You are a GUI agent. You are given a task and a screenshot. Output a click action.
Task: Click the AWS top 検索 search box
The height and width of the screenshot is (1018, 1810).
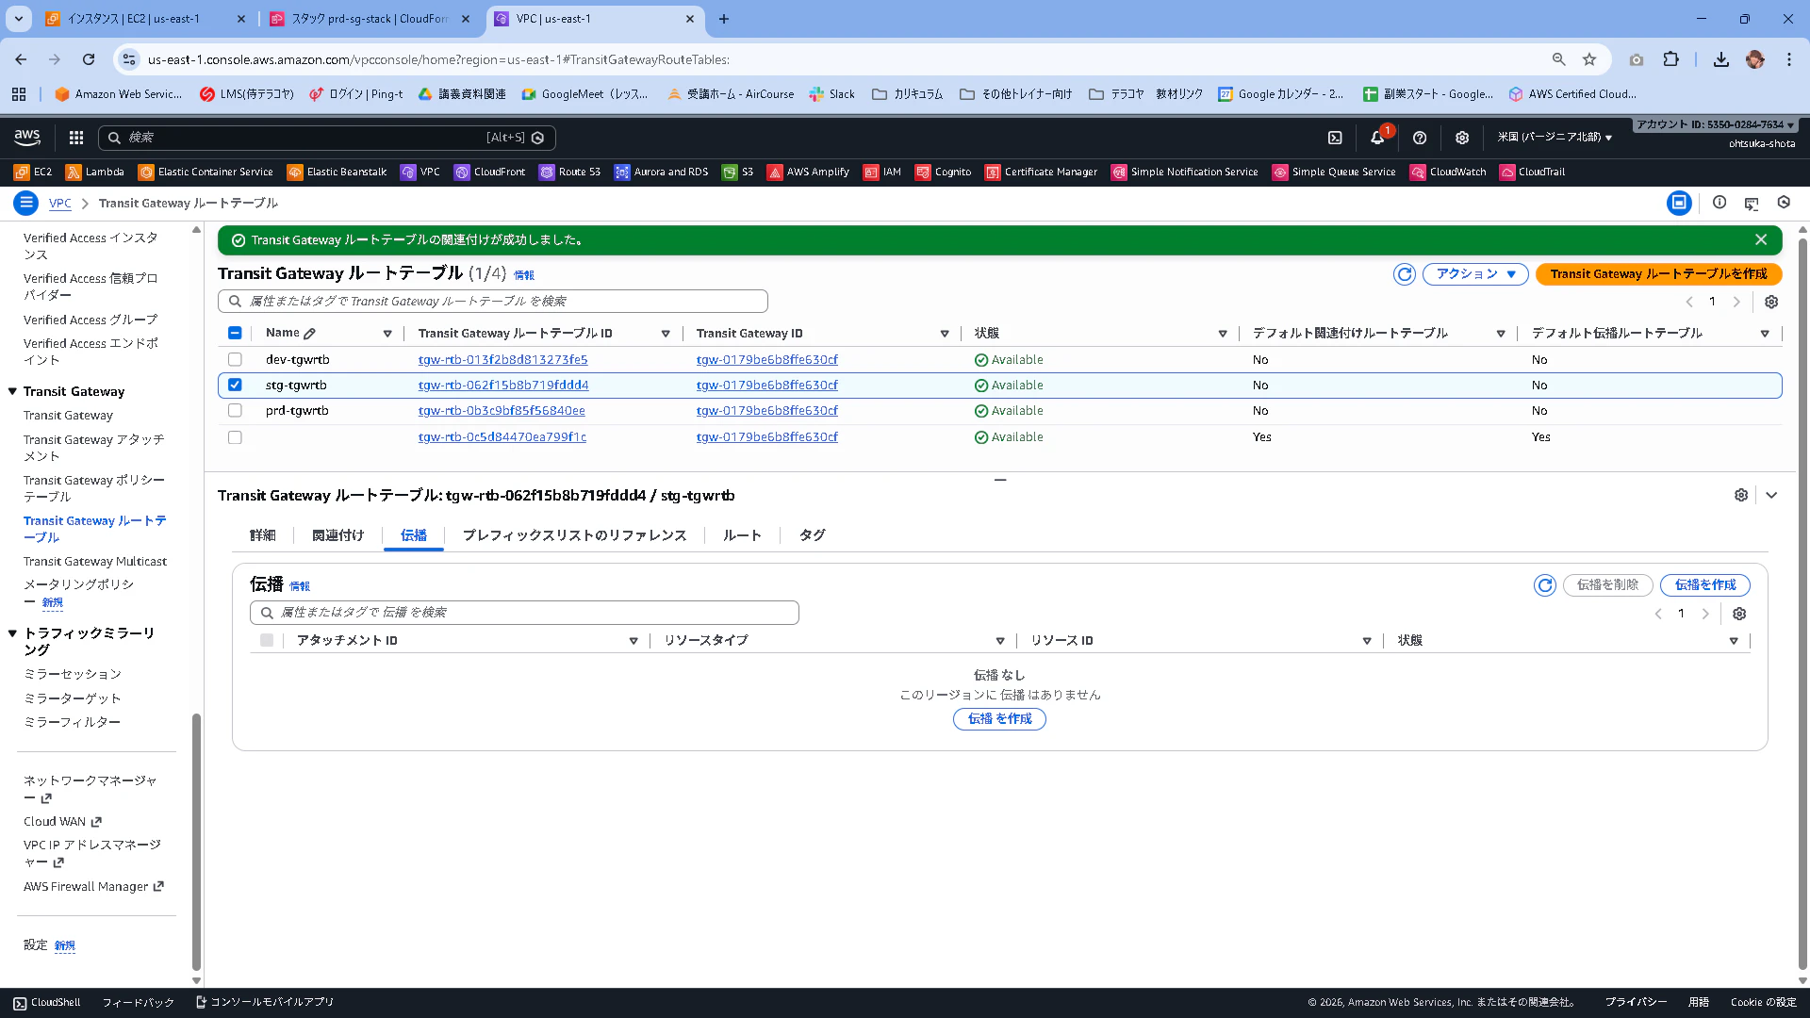click(326, 138)
